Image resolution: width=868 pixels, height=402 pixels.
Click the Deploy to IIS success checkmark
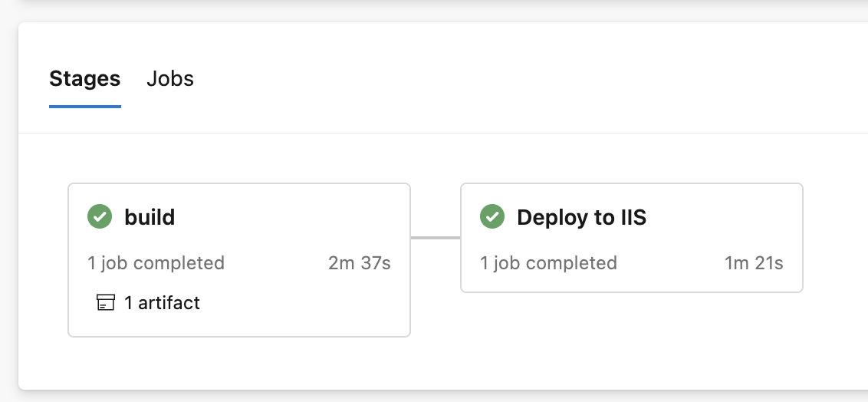[x=492, y=217]
